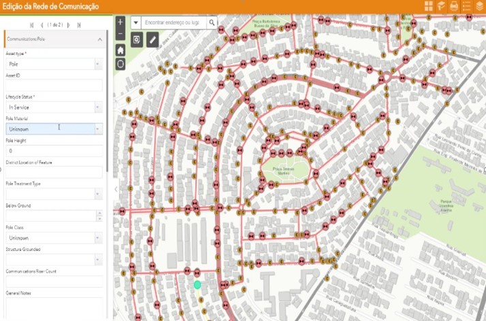Open the Pole Class dropdown
Screen dimensions: 486x321
coord(97,238)
